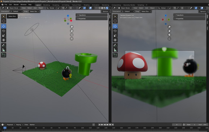Toggle perspective/orthographic grid icon in left viewport
Image resolution: width=209 pixels, height=132 pixels.
72,39
